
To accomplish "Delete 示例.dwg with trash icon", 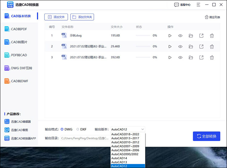I will pyautogui.click(x=212, y=36).
